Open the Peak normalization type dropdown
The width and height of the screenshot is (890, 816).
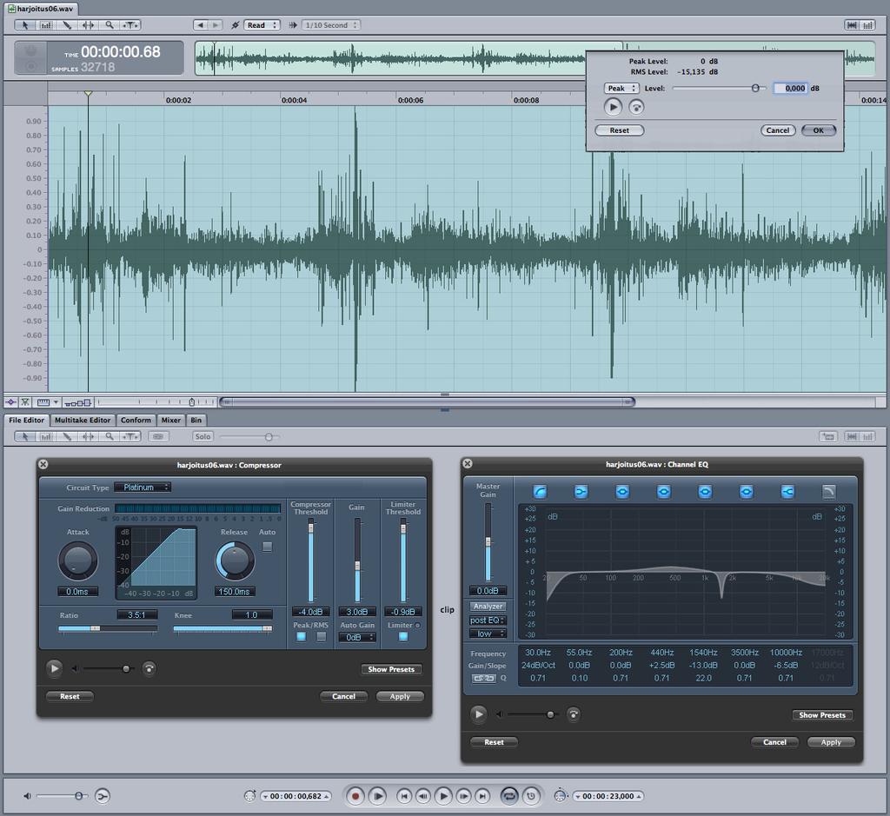point(621,88)
